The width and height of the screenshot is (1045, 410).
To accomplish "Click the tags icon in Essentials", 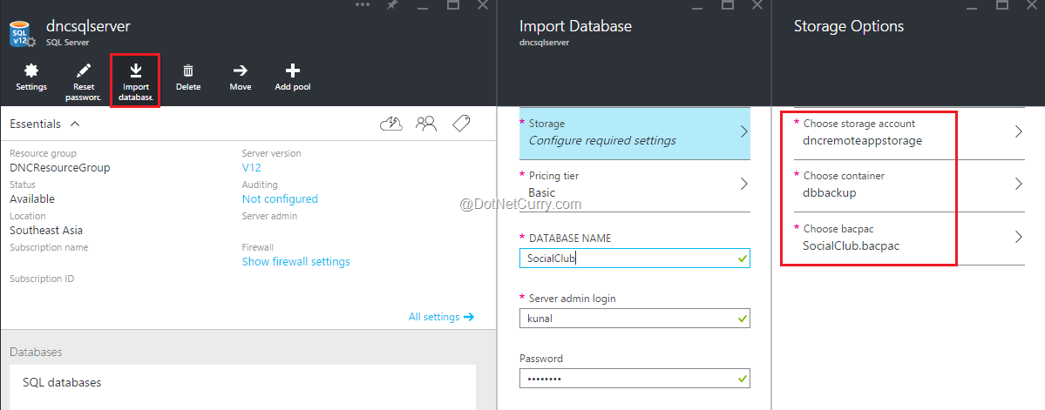I will [460, 123].
